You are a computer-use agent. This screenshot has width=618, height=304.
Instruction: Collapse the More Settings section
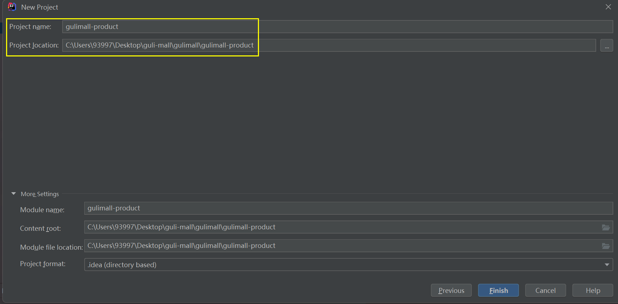tap(14, 194)
